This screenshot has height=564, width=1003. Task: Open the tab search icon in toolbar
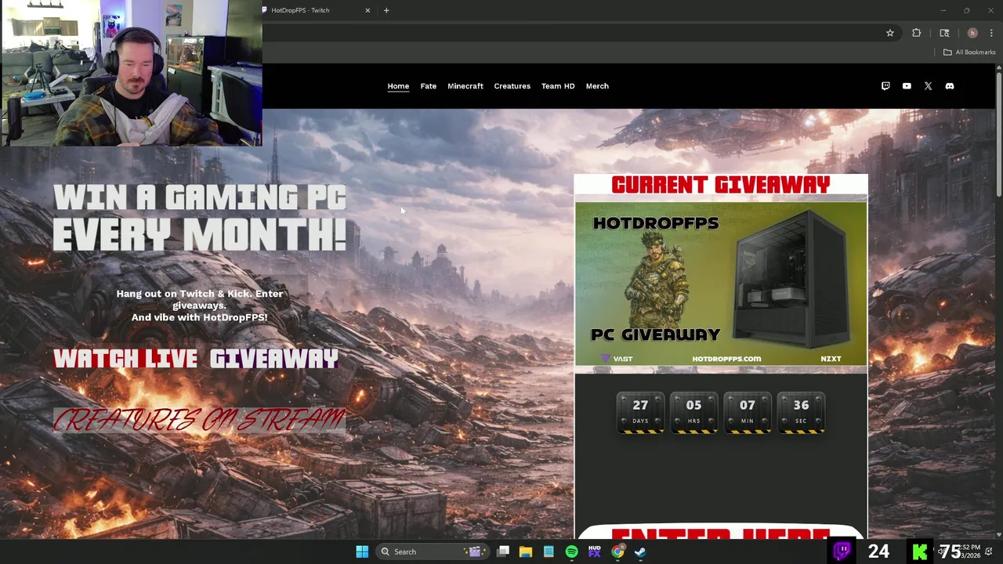tap(944, 33)
